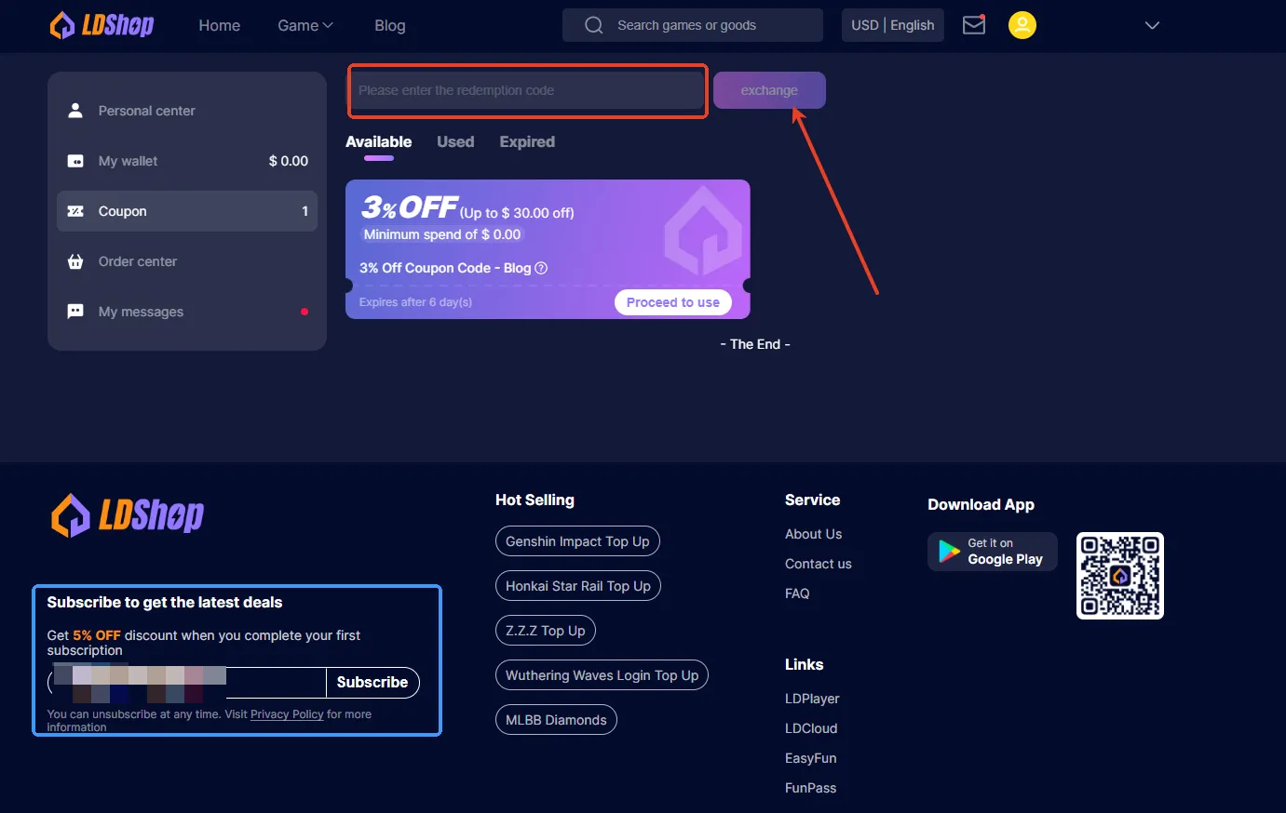Switch to the Used coupons tab

[455, 141]
